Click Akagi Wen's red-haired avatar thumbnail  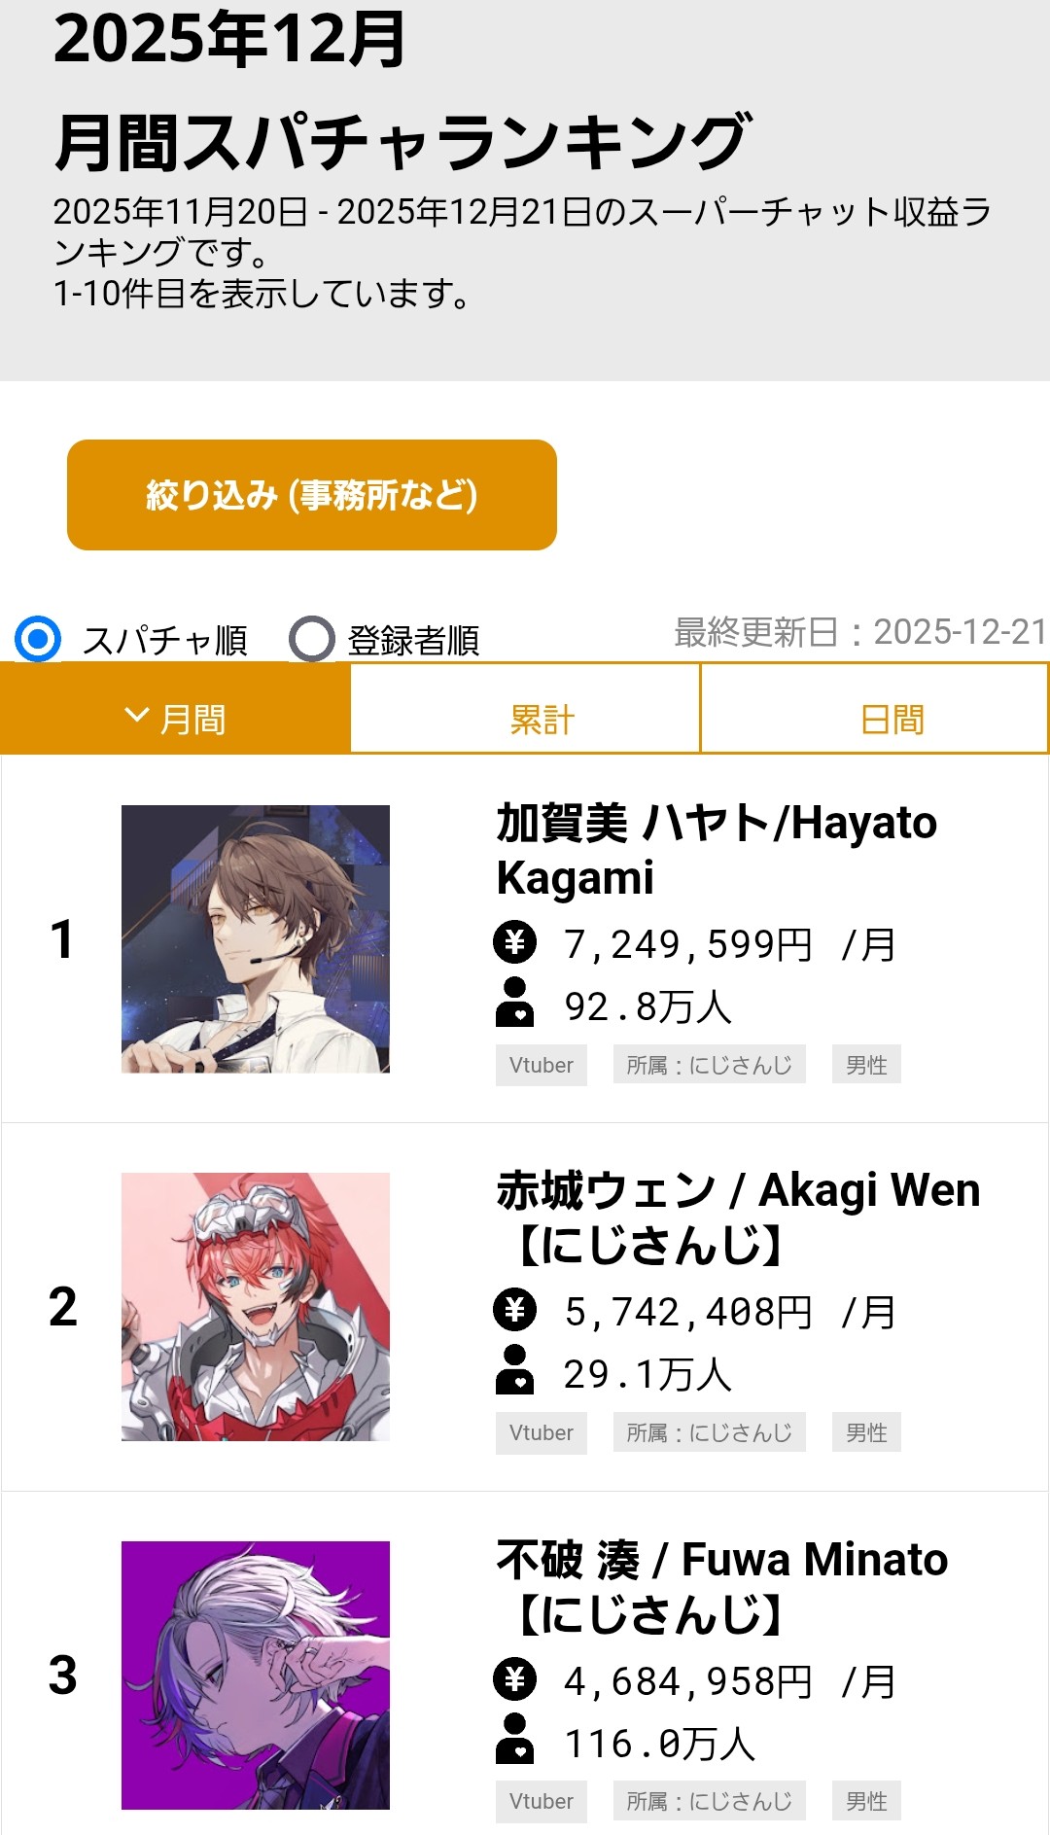tap(256, 1306)
